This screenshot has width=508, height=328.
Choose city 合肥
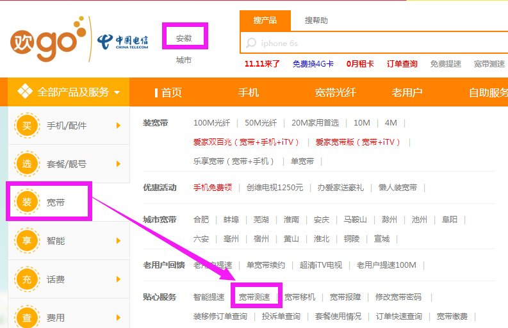tap(201, 220)
